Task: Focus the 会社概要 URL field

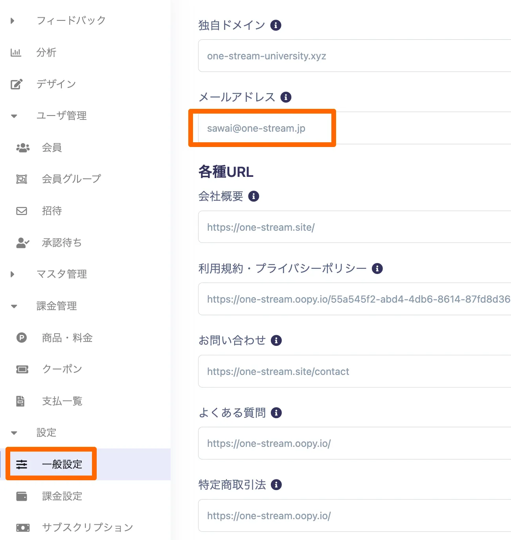Action: coord(355,227)
